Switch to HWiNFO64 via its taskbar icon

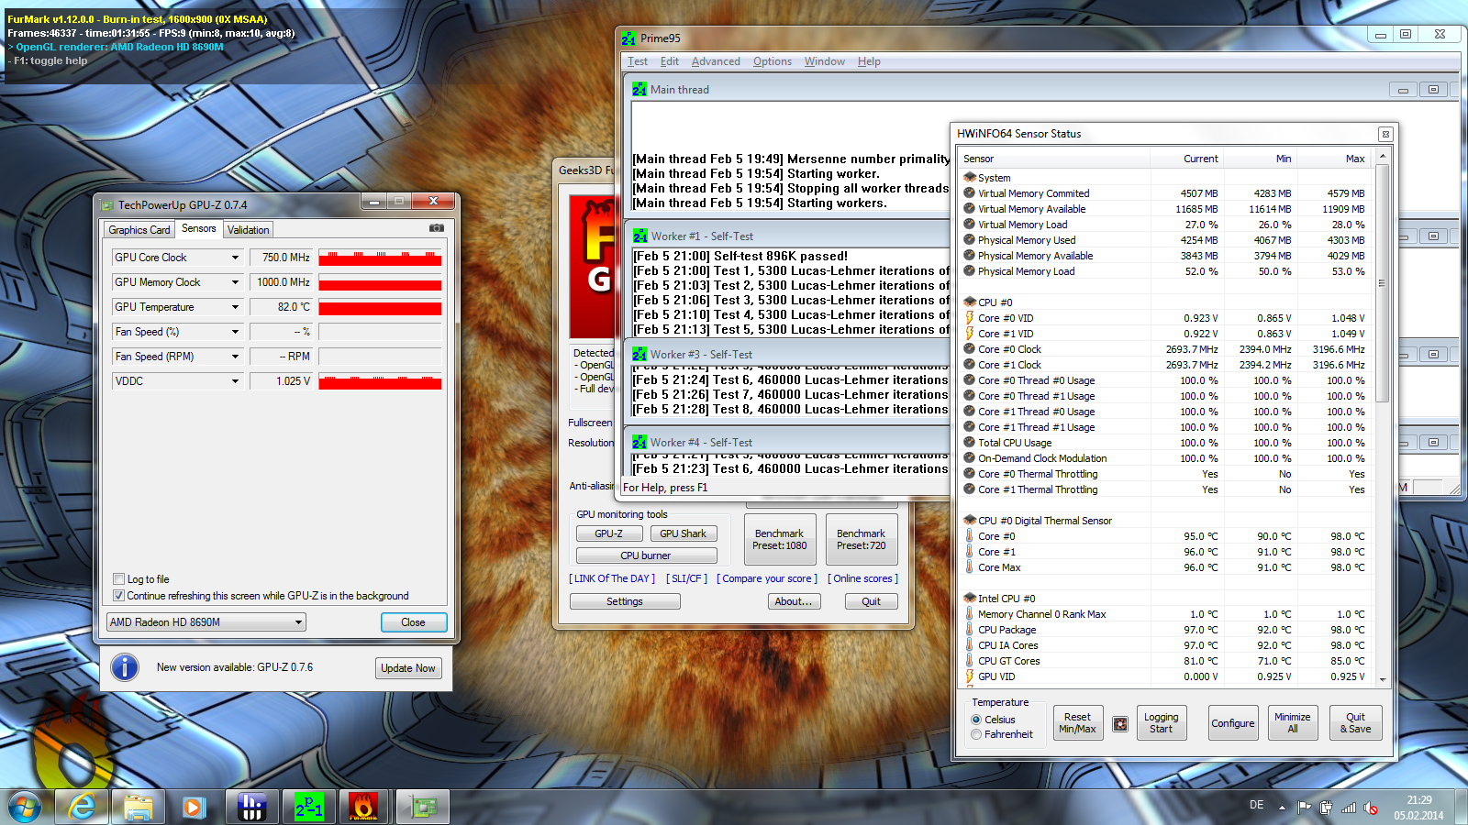pos(251,808)
